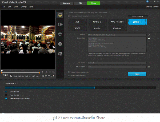
Task: Choose the MPEG-2 format button
Action: [x=97, y=22]
